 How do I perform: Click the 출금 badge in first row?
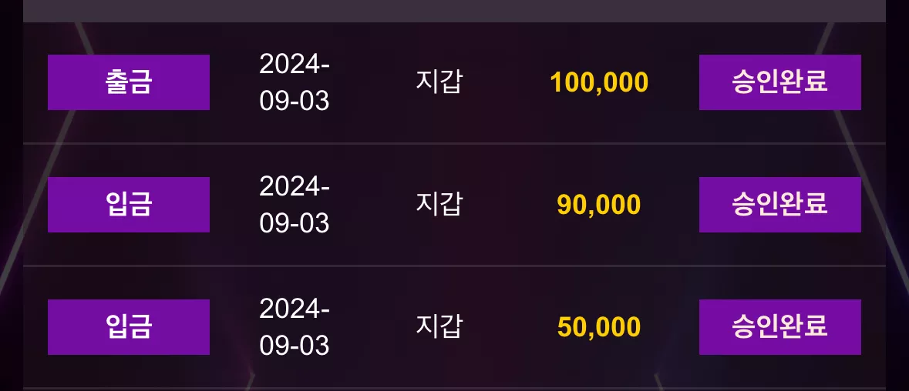tap(129, 82)
